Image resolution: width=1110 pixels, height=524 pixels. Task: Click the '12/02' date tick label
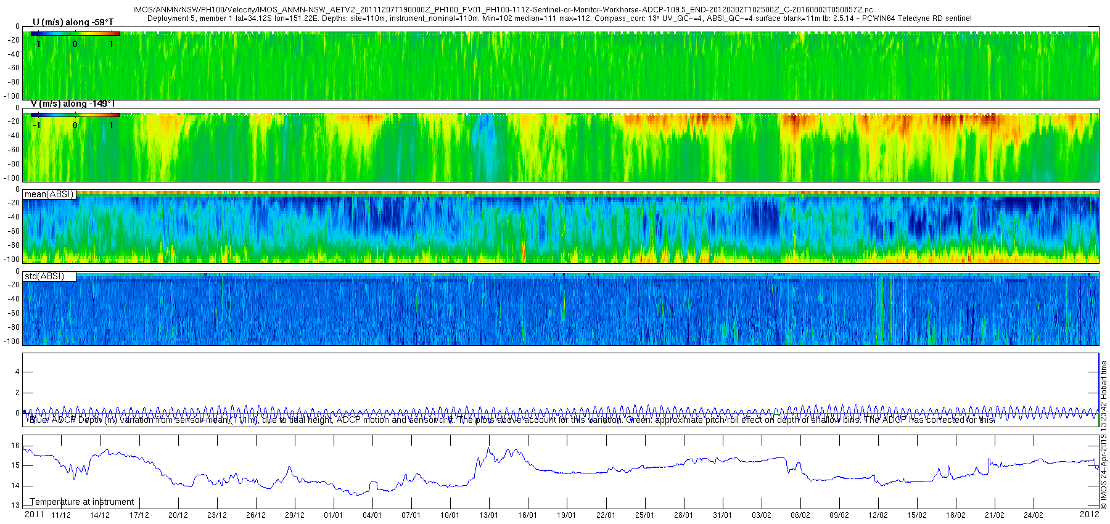pyautogui.click(x=878, y=515)
